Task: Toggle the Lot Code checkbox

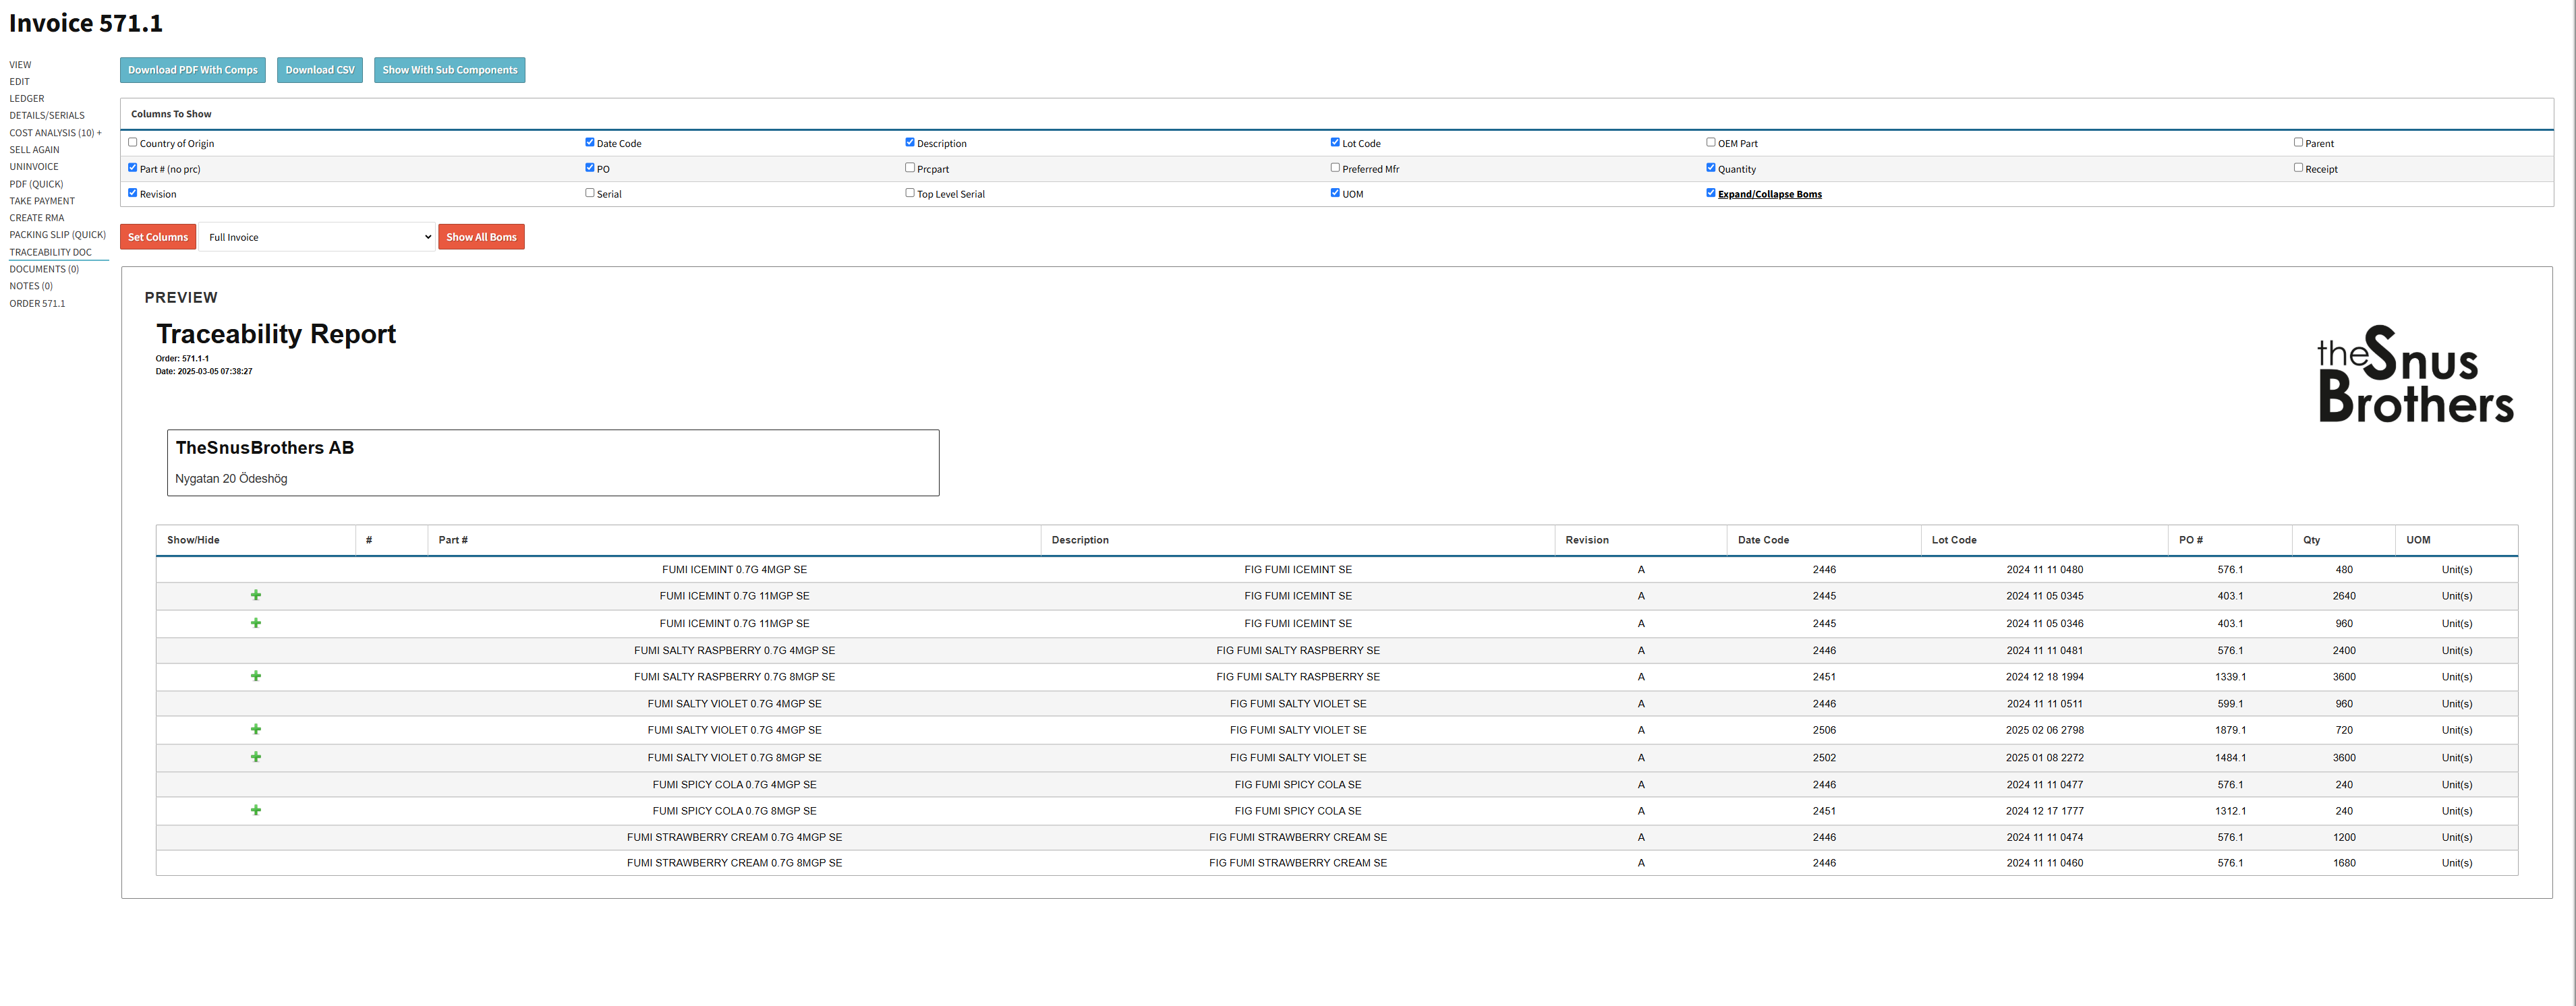Action: click(1335, 142)
